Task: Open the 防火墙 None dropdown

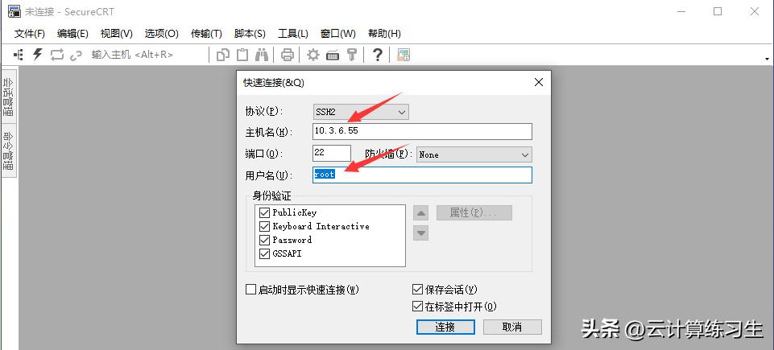Action: 474,154
